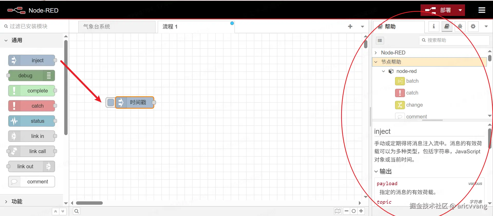Click the output port of 时间戳 node
The image size is (493, 216).
pyautogui.click(x=154, y=102)
